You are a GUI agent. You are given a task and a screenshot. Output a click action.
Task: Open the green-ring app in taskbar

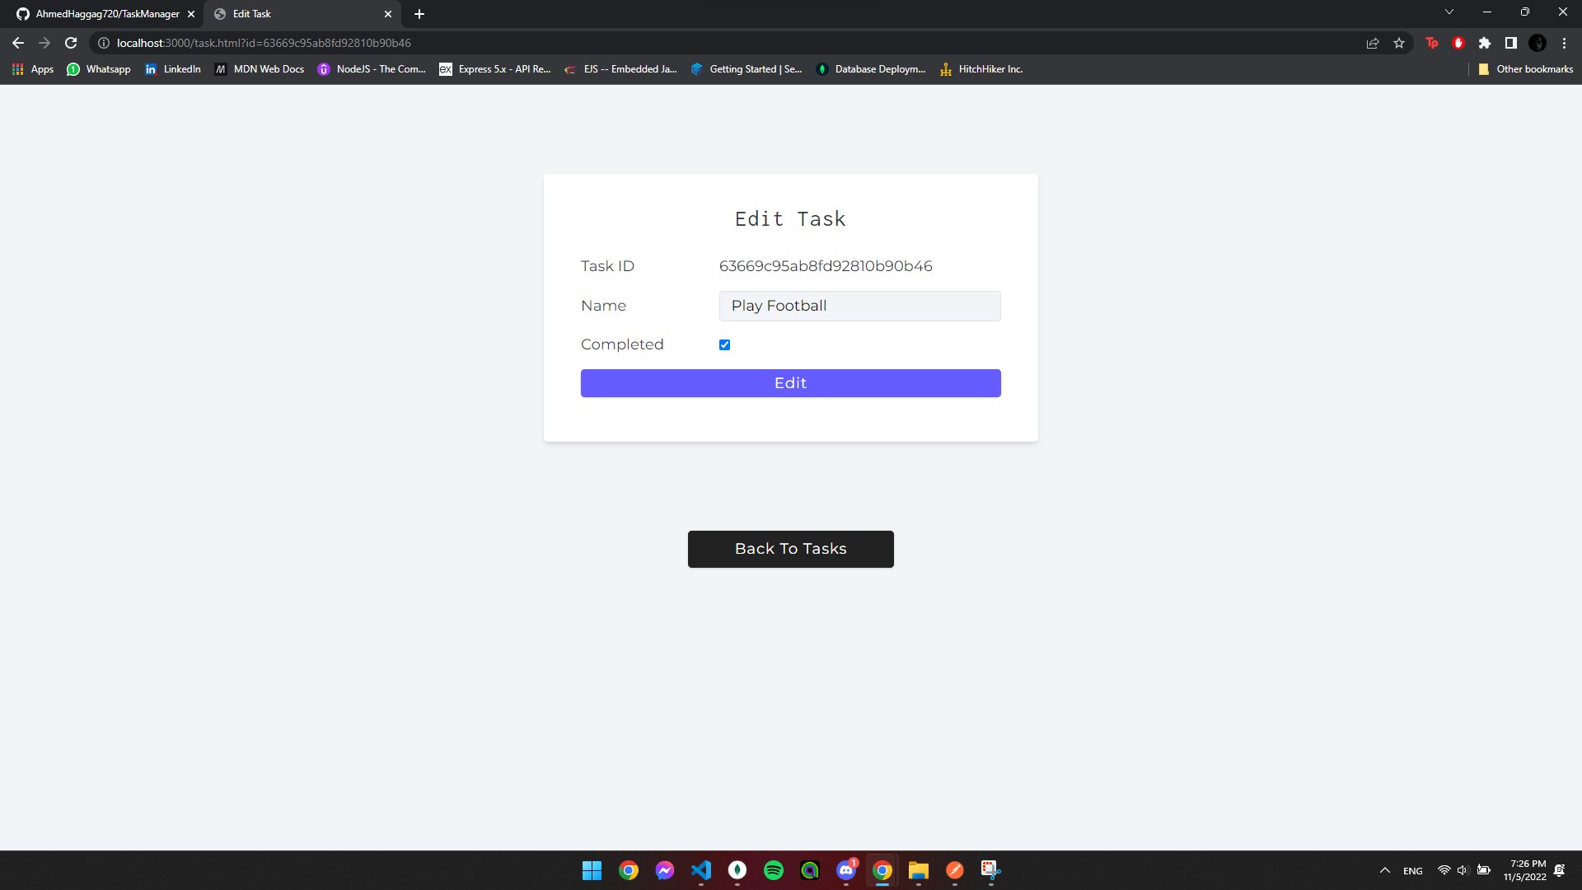point(810,870)
